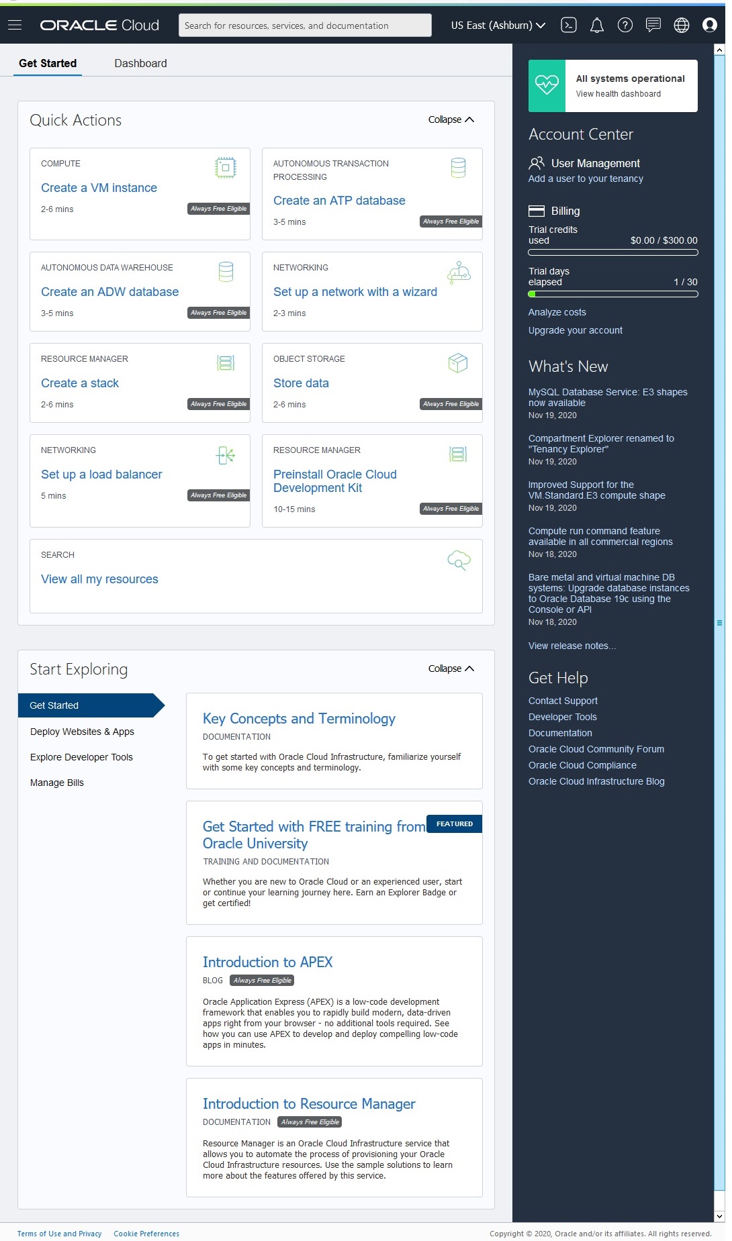Open Create a stack link
Image resolution: width=732 pixels, height=1241 pixels.
(80, 383)
